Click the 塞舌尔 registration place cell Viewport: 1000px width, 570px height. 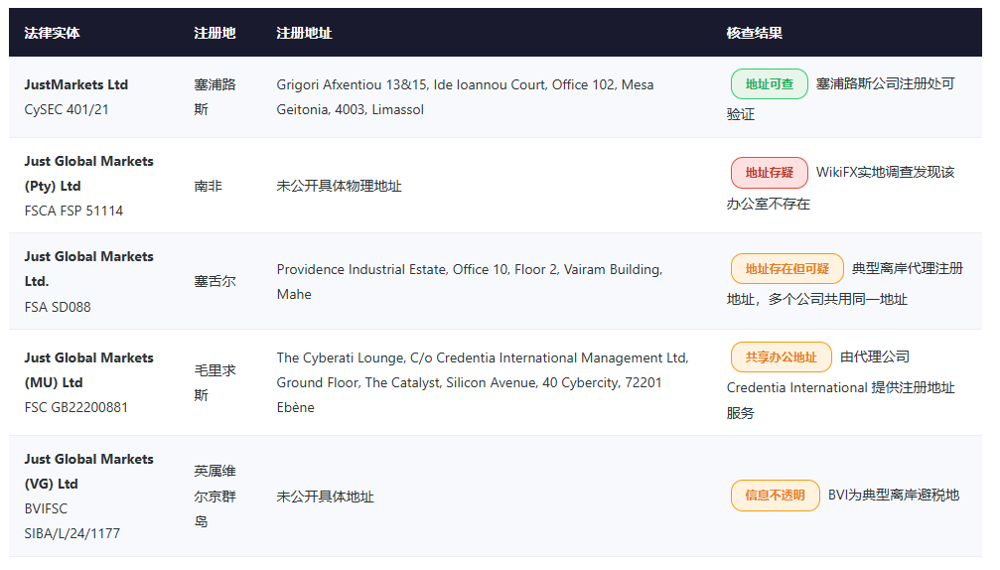tap(214, 281)
